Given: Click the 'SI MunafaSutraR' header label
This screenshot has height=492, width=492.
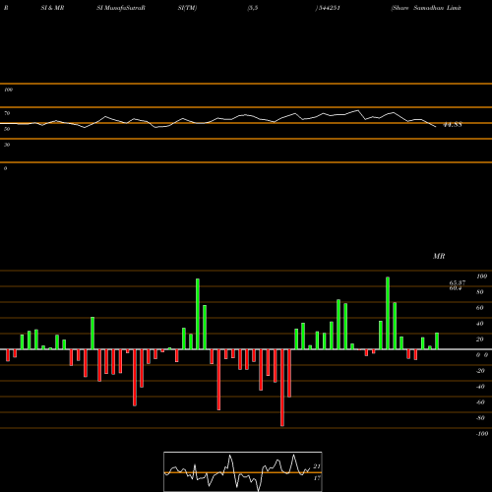Looking at the screenshot, I should click(121, 8).
